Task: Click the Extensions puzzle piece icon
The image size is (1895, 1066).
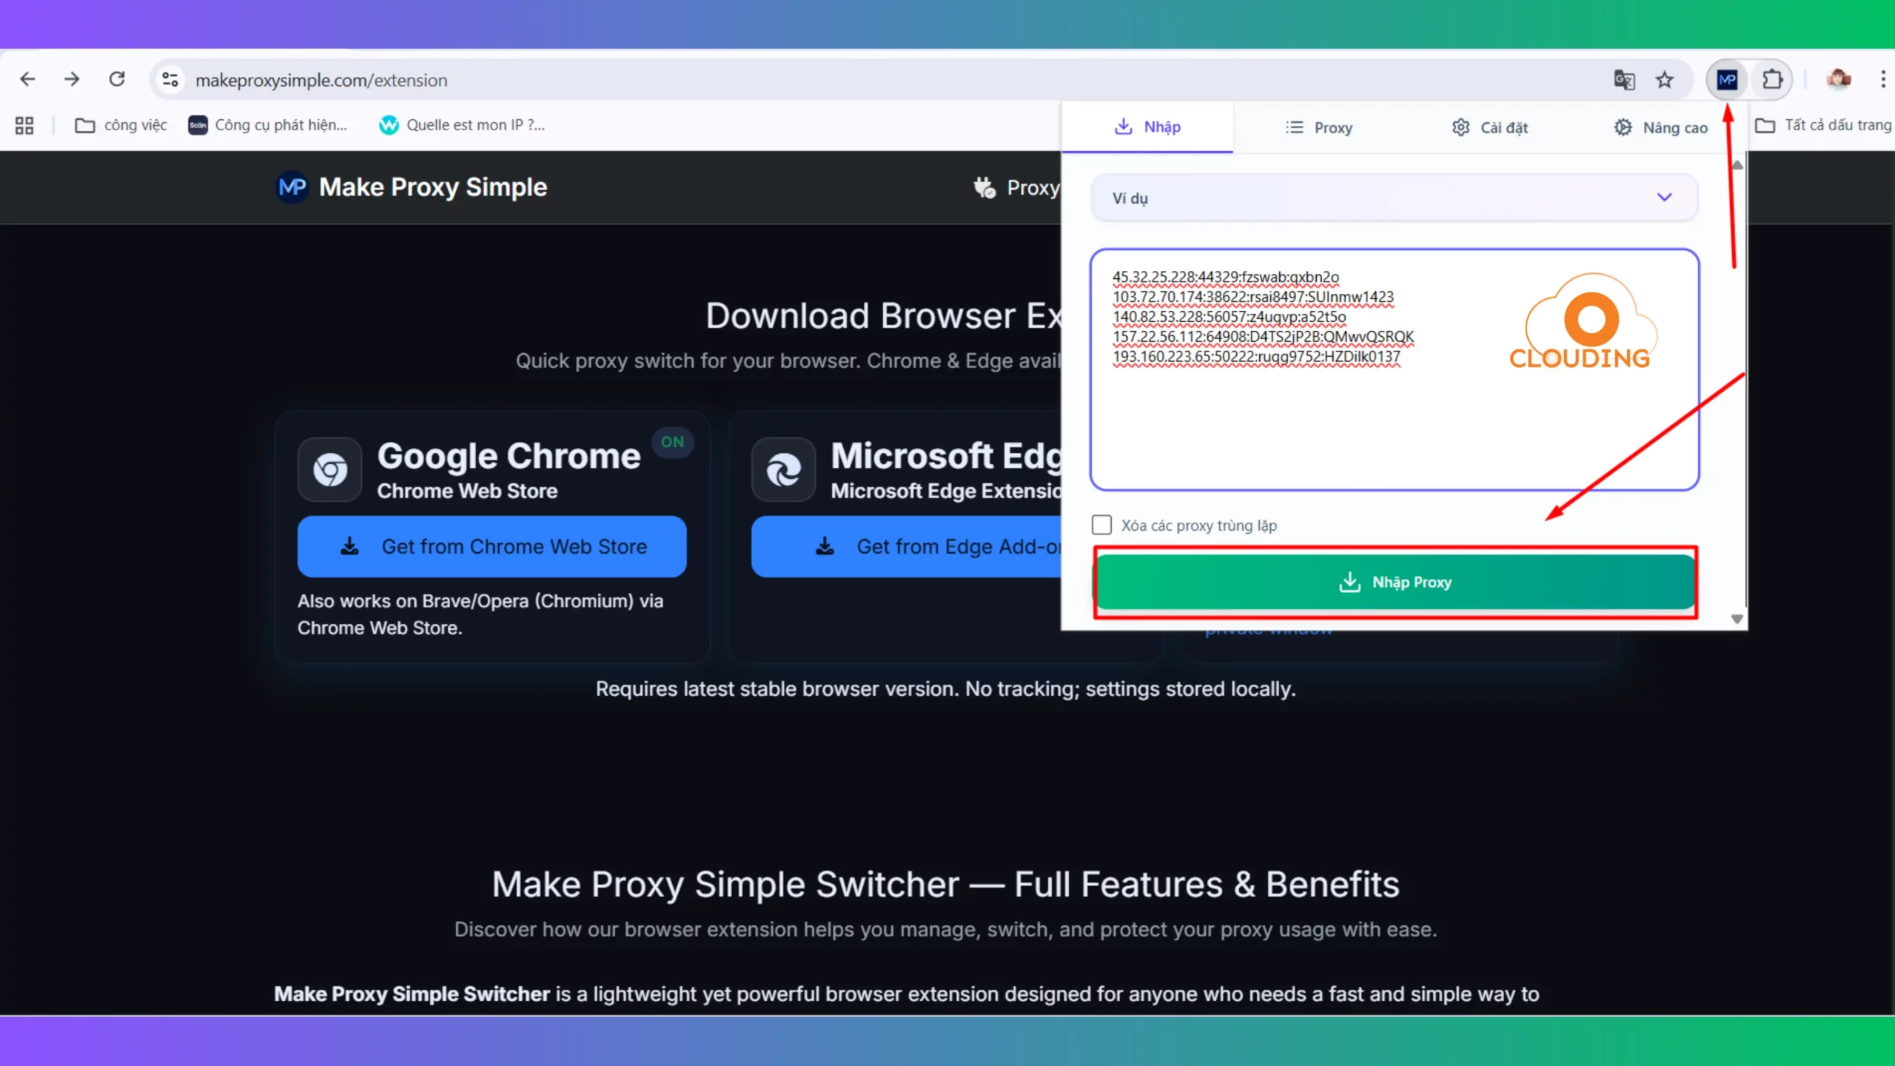Action: (x=1773, y=79)
